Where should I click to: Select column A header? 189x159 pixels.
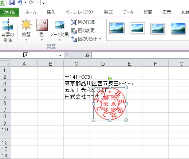[x=24, y=64]
